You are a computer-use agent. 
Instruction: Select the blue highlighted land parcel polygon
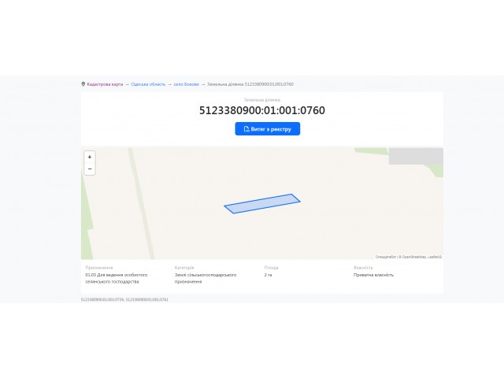[262, 204]
